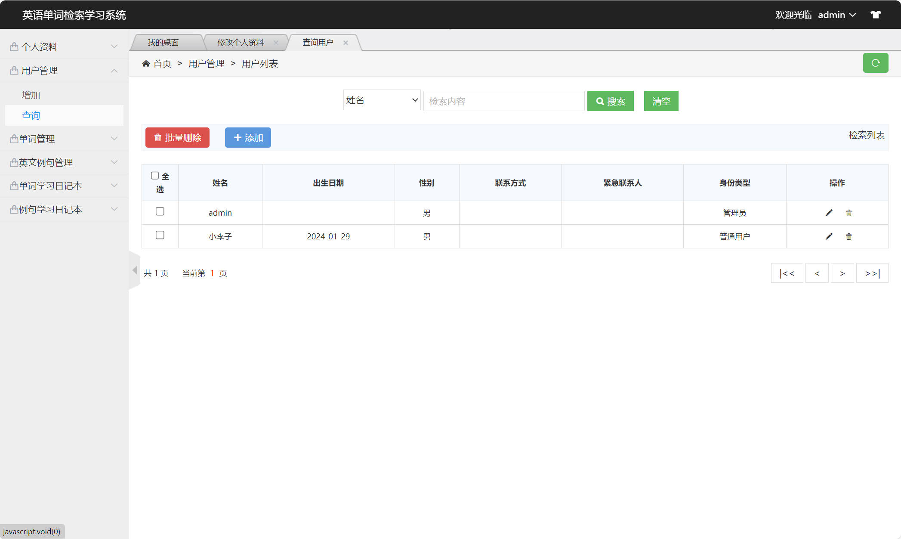Click the home icon in breadcrumb
The width and height of the screenshot is (901, 539).
click(146, 63)
